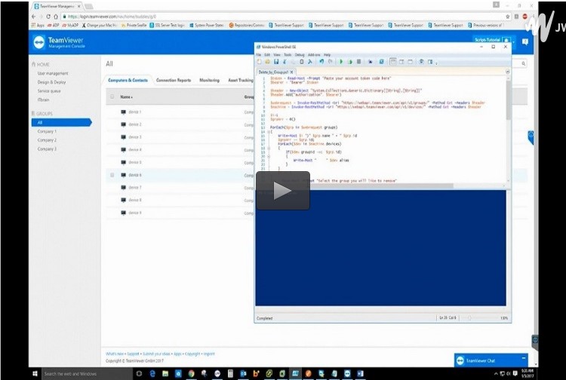Open Help menu in PowerShell ISE
Viewport: 566px width, 380px height.
327,55
